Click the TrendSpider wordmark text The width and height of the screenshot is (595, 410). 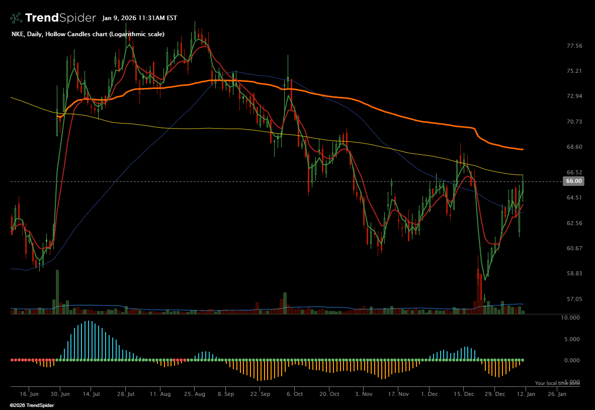60,18
